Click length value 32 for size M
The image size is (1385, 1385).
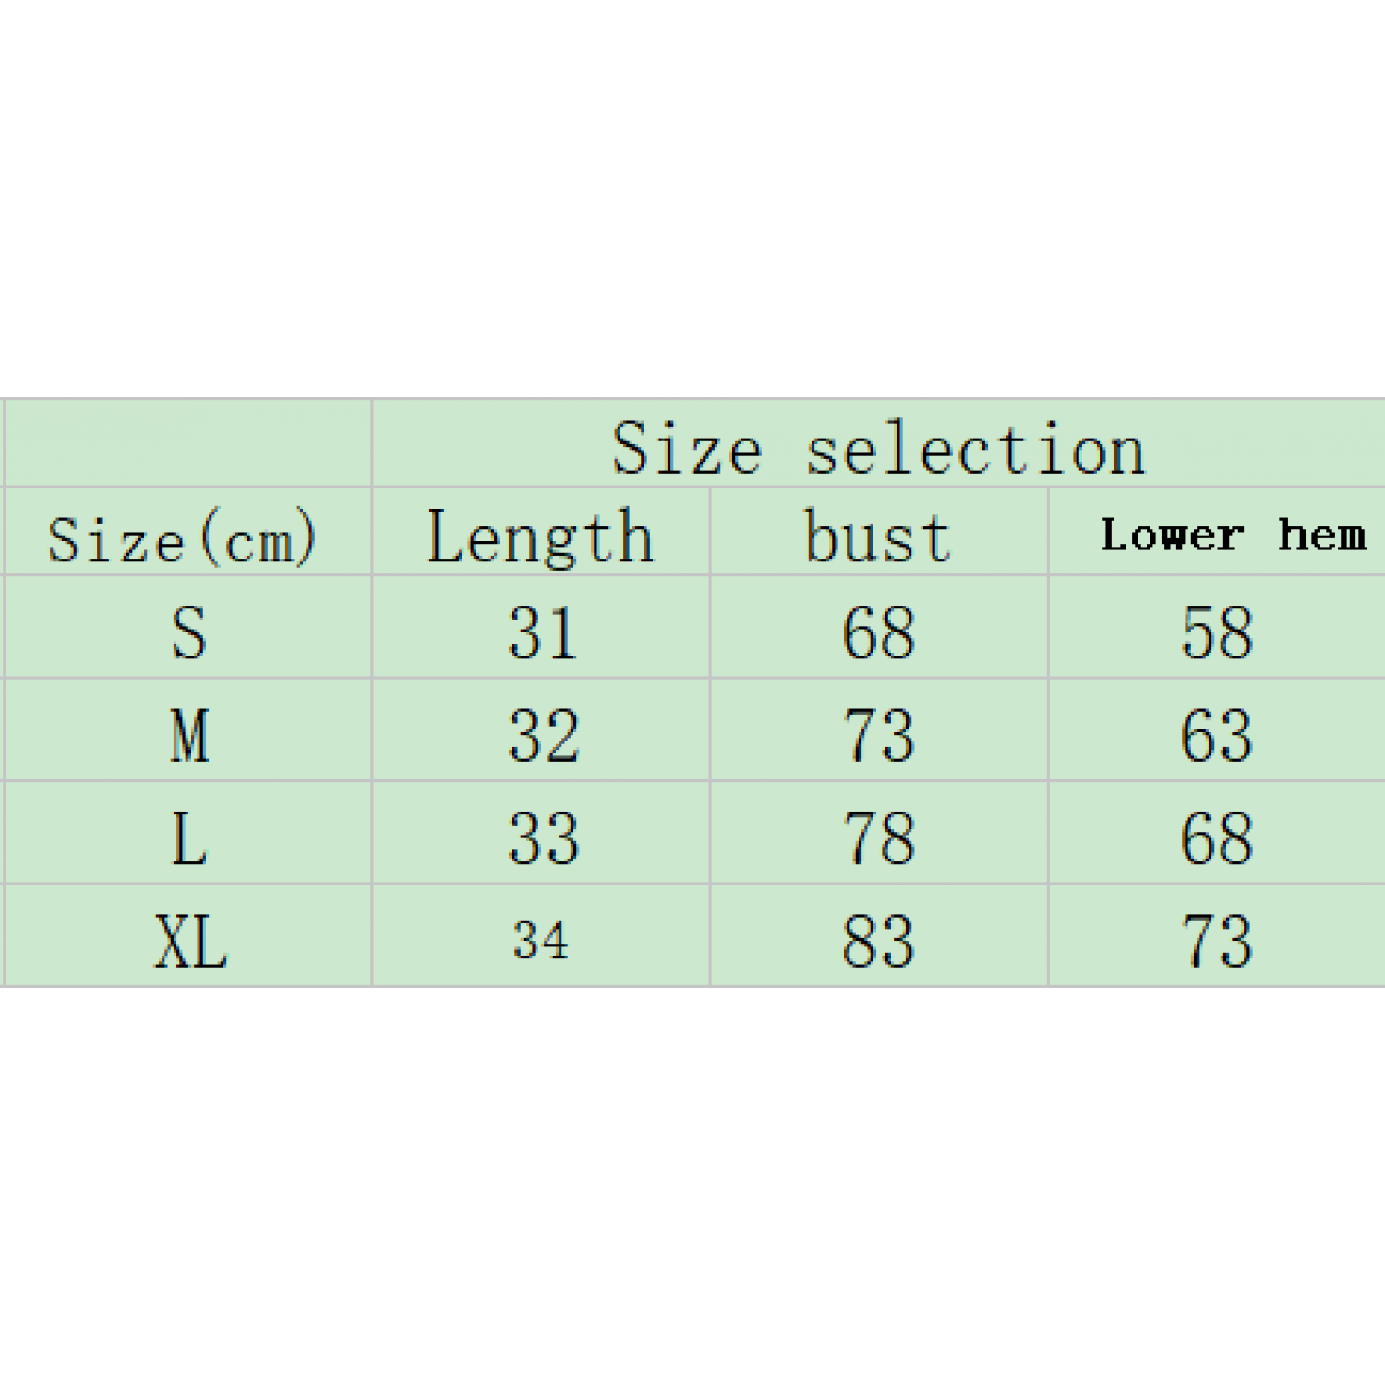543,736
